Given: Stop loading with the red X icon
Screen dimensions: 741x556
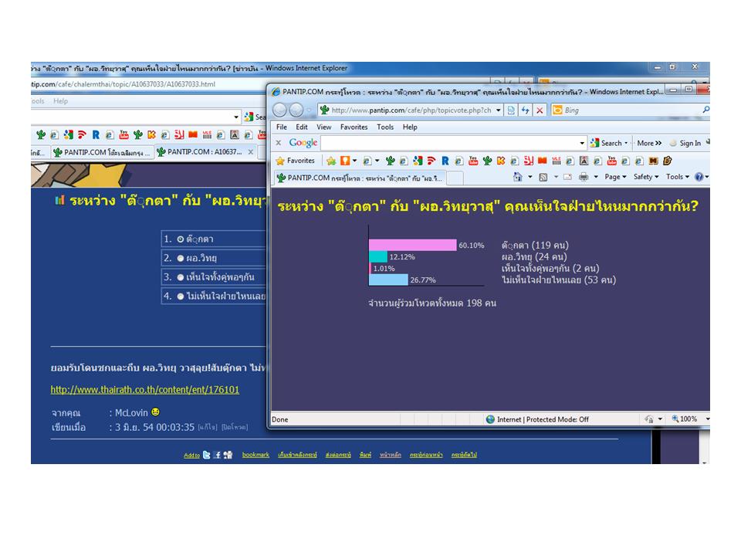Looking at the screenshot, I should coord(540,110).
